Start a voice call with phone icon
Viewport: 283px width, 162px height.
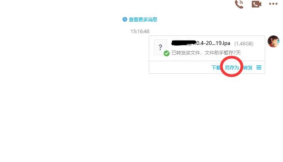tap(239, 4)
